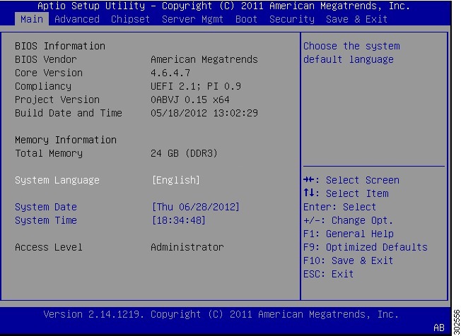Click the Compliancy label
Image resolution: width=461 pixels, height=336 pixels.
43,86
